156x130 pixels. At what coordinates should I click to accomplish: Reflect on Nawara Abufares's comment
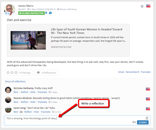click(x=24, y=102)
